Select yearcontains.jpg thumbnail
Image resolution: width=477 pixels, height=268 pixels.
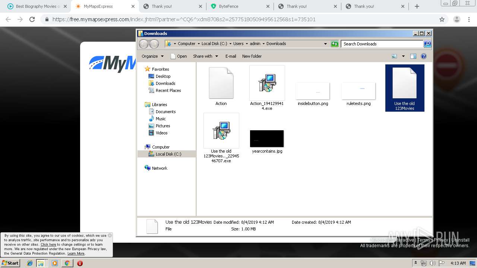267,138
